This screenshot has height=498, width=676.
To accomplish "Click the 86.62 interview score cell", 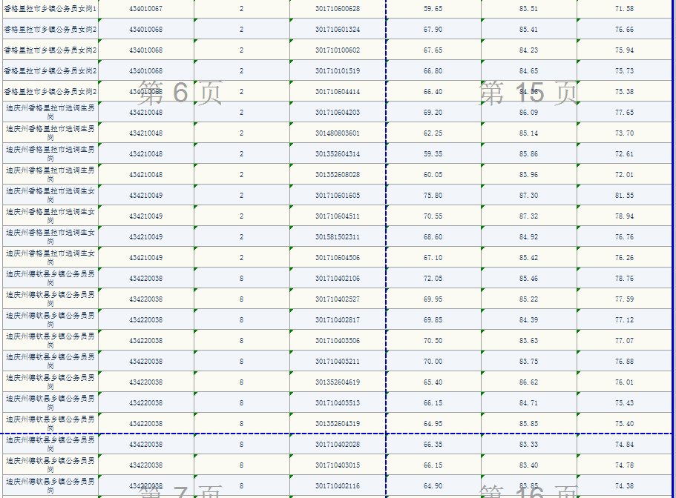I will tap(528, 382).
